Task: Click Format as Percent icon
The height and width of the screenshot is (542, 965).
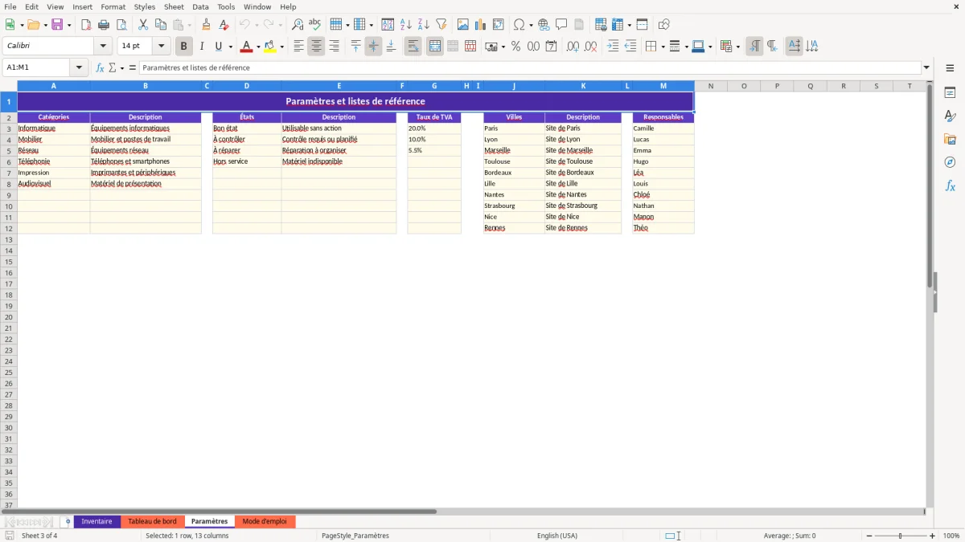Action: (x=516, y=47)
